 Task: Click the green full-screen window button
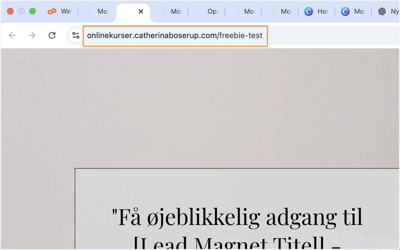(x=32, y=11)
